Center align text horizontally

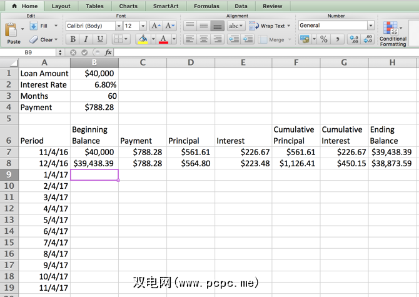click(x=204, y=39)
